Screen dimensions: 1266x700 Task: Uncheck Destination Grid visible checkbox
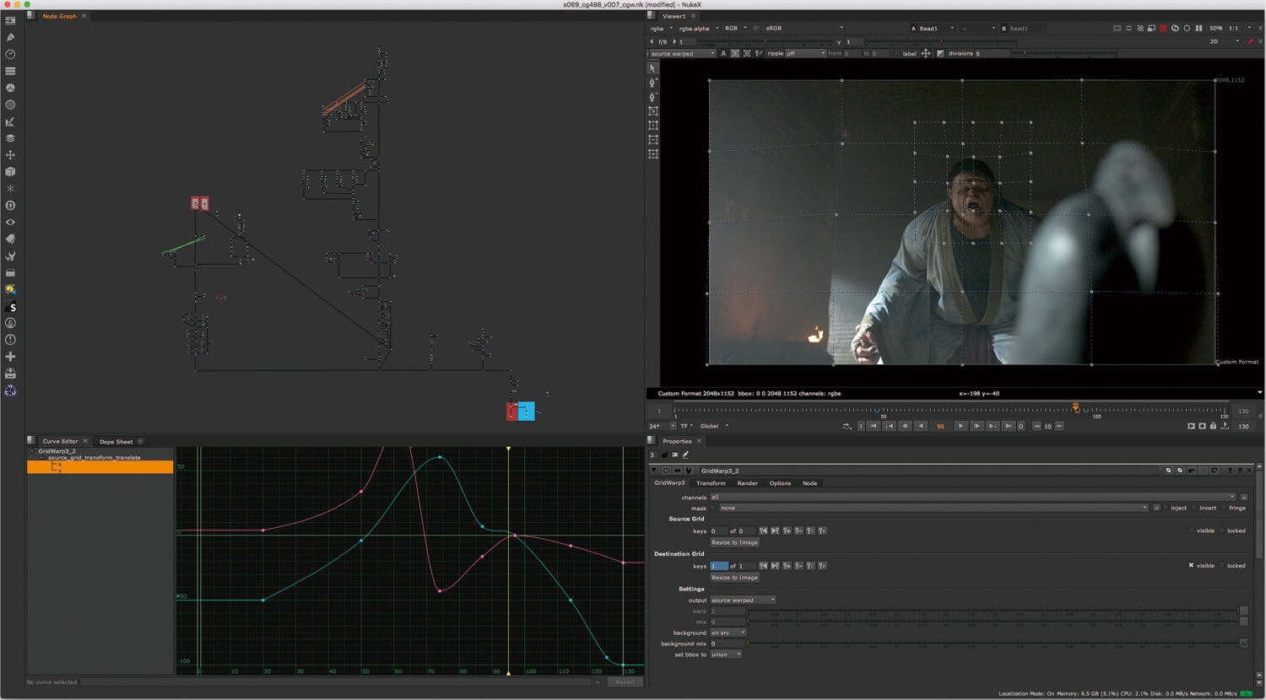[x=1192, y=566]
